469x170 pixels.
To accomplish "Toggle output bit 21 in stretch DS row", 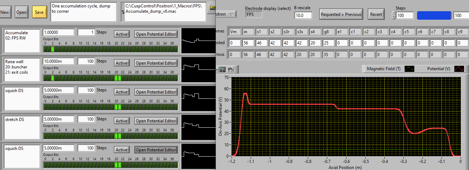I will [120, 136].
